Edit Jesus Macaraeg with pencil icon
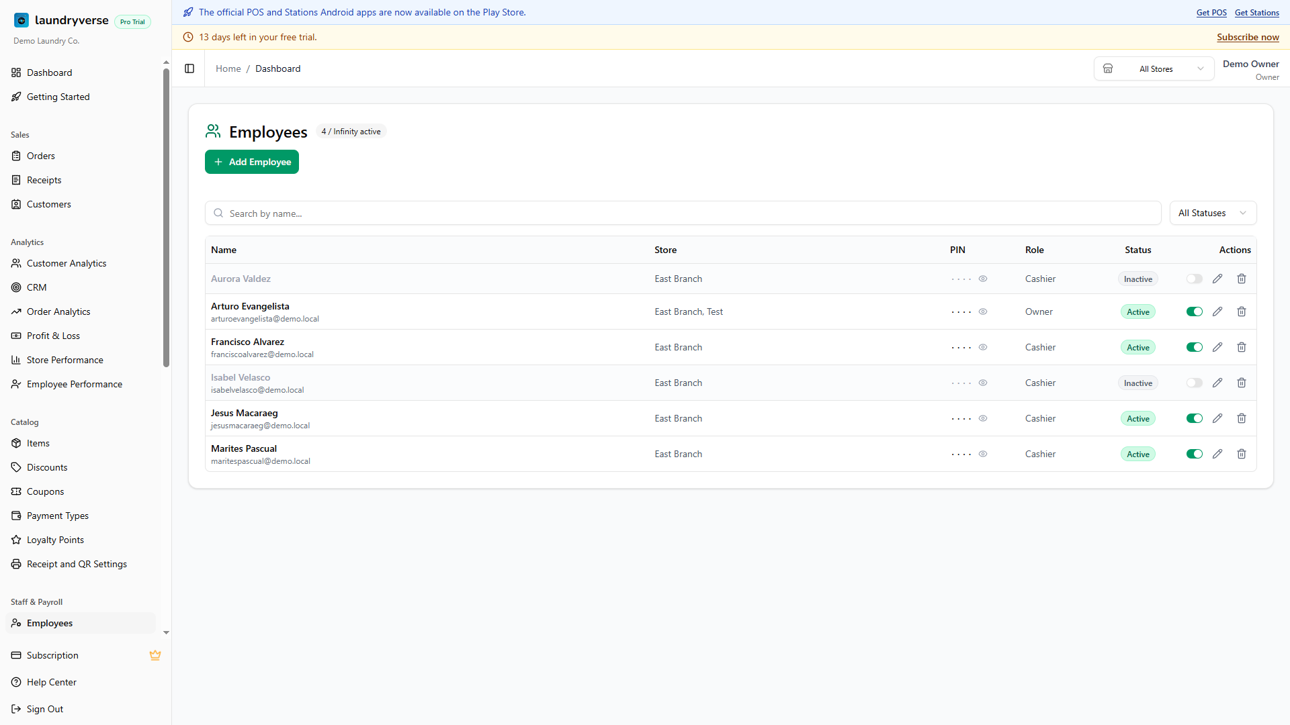 (x=1217, y=418)
